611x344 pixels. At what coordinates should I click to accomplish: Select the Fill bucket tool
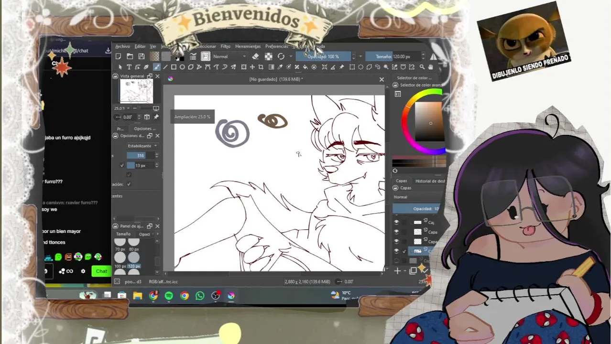tap(305, 67)
